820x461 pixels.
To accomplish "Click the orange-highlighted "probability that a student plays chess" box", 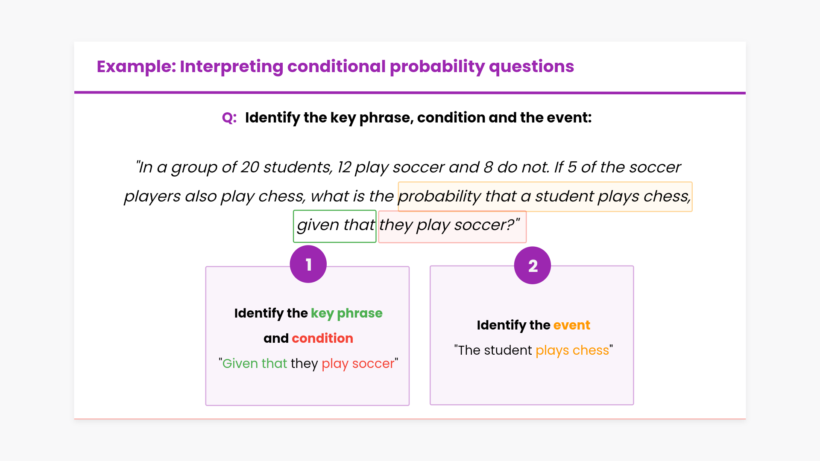I will pyautogui.click(x=545, y=197).
